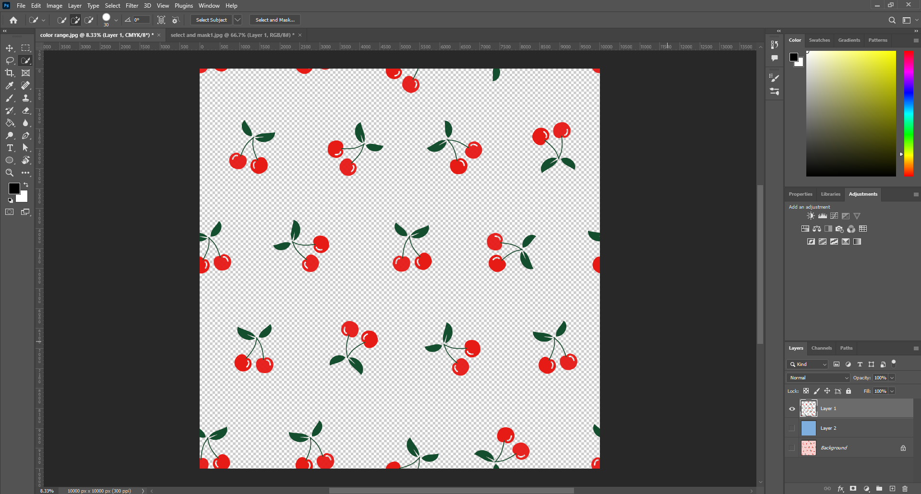Screen dimensions: 921x494
Task: Click the vertical hue spectrum slider
Action: point(909,114)
